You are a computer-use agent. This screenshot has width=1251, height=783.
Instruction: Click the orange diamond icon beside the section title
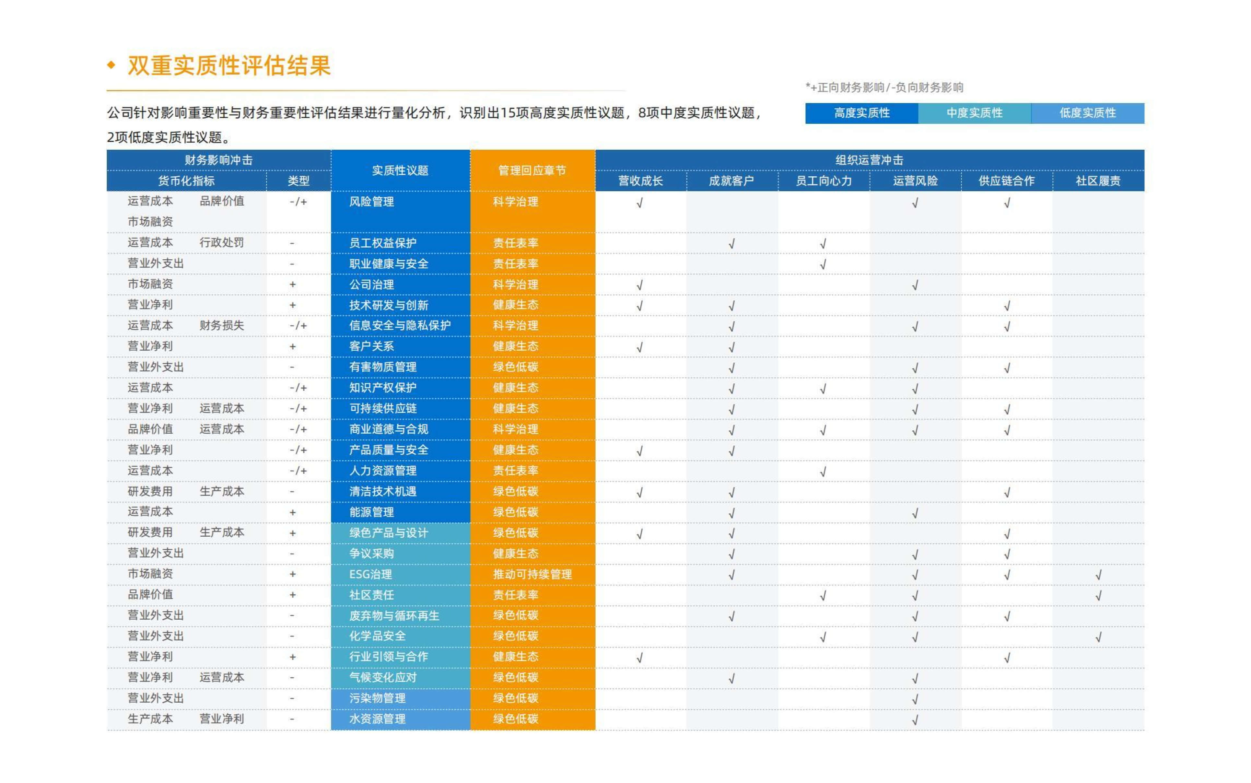[x=111, y=64]
